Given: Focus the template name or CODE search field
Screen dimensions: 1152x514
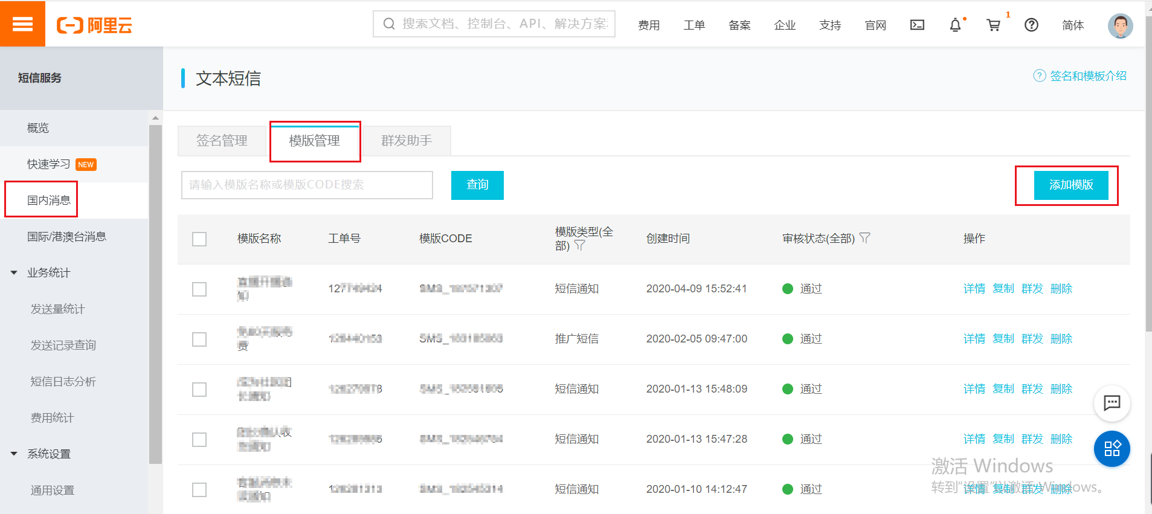Looking at the screenshot, I should pyautogui.click(x=307, y=185).
